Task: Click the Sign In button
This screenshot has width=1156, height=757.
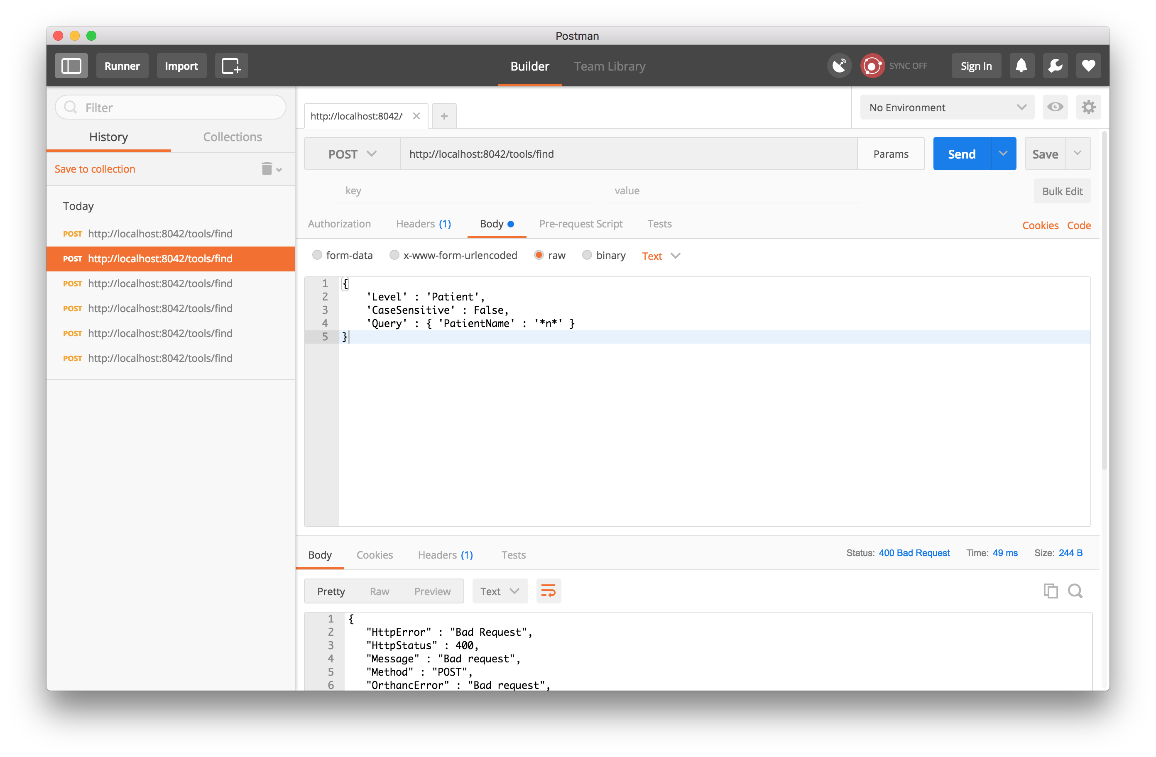Action: [976, 66]
